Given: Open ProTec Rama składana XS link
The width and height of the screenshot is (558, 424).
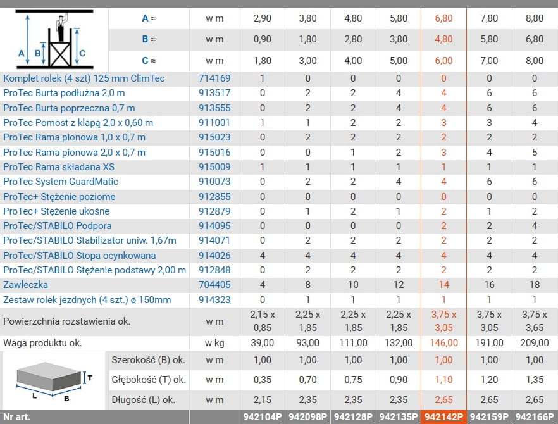Looking at the screenshot, I should 59,167.
